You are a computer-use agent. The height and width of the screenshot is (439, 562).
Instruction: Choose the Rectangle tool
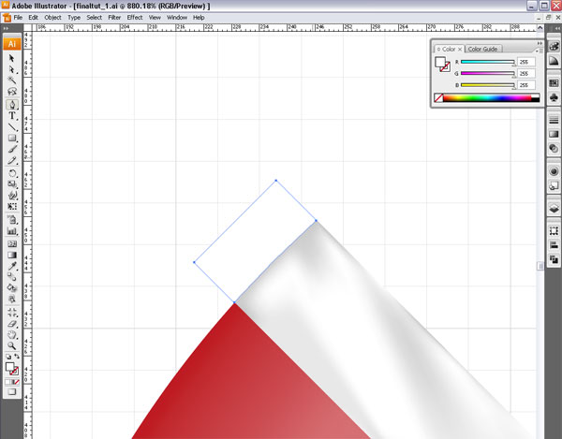pyautogui.click(x=12, y=139)
